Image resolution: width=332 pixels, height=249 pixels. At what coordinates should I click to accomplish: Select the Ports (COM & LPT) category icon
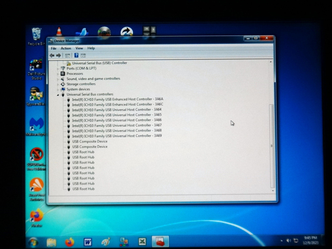(63, 68)
